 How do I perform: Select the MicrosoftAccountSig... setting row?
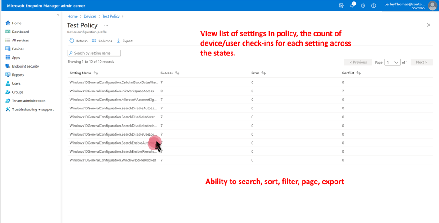pyautogui.click(x=250, y=100)
